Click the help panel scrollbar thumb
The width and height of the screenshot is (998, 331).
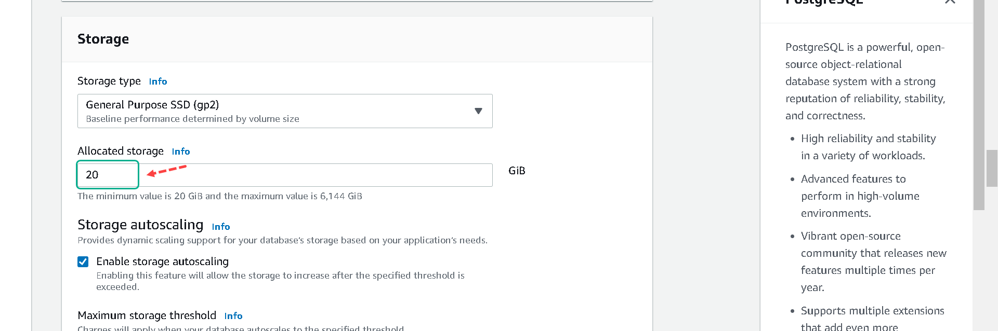[979, 104]
